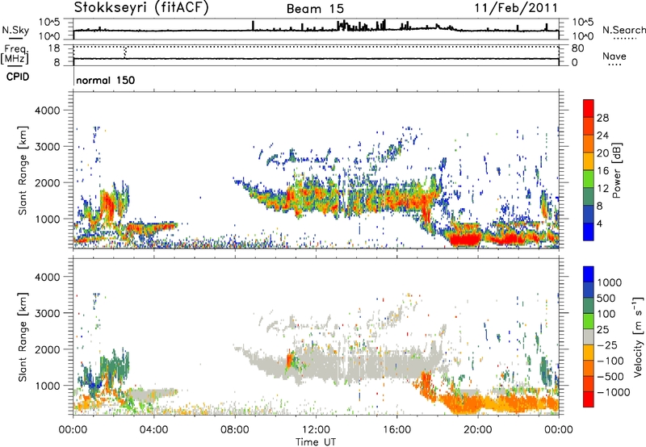Click the 'Time UT' axis title
646x447 pixels.
tap(316, 442)
